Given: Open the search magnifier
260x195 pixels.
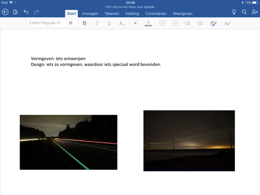Looking at the screenshot, I should 244,12.
